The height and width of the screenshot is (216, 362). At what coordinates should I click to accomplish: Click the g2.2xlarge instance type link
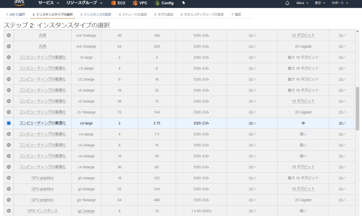(x=86, y=211)
